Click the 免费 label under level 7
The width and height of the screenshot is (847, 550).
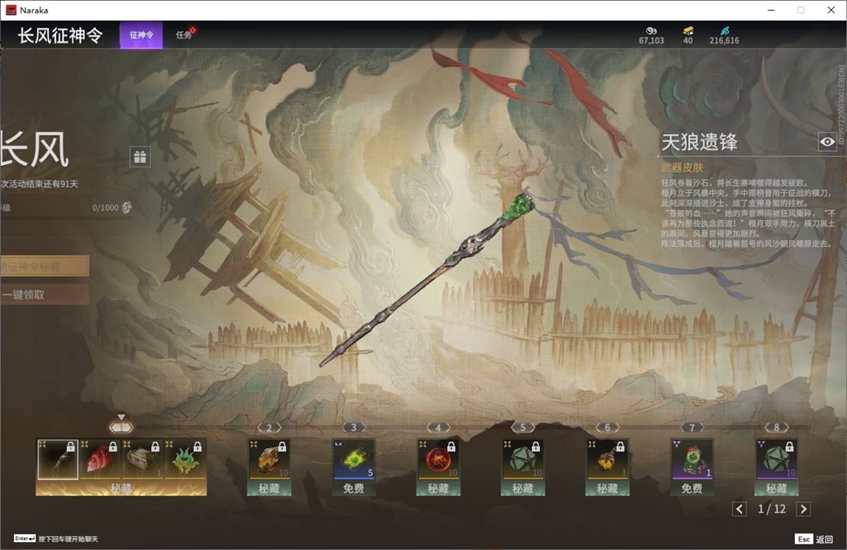click(692, 489)
